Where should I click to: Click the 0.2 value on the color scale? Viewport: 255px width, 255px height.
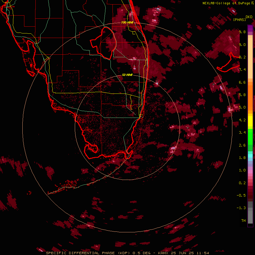point(242,183)
